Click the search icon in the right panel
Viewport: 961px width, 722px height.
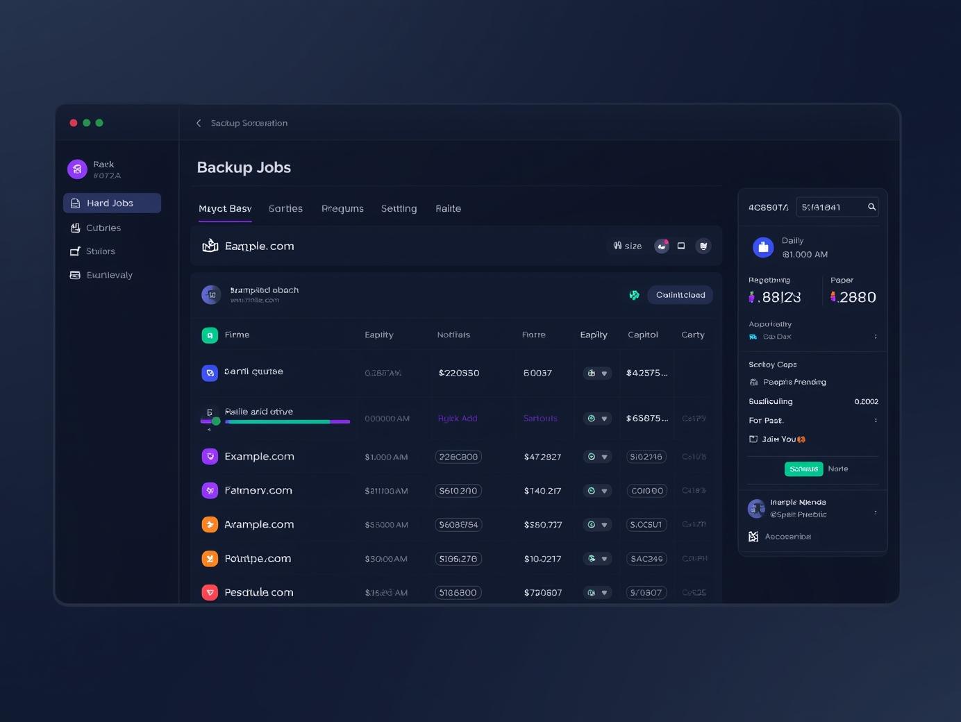tap(871, 207)
